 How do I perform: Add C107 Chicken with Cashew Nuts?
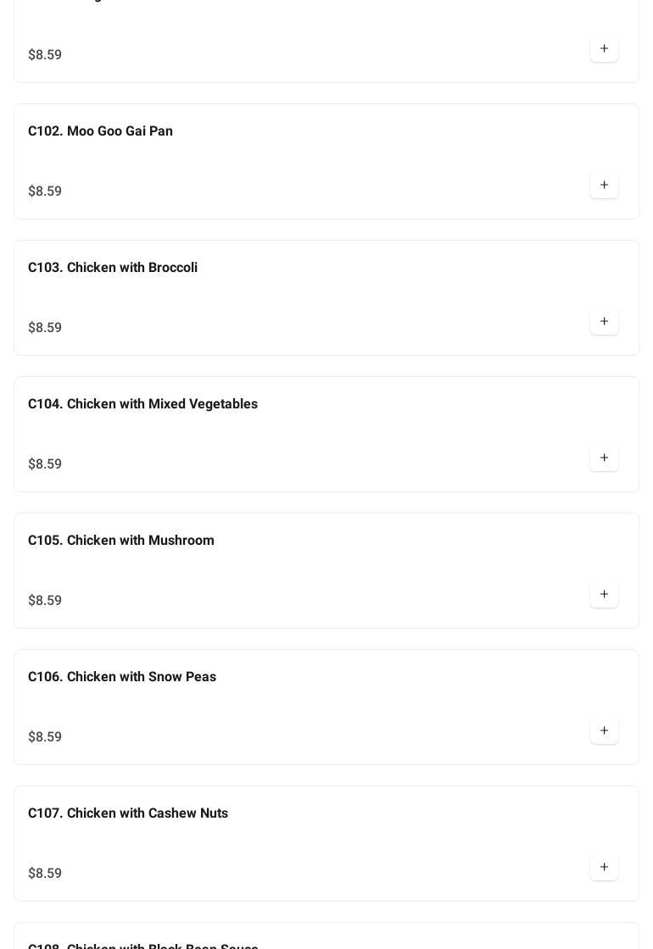604,868
